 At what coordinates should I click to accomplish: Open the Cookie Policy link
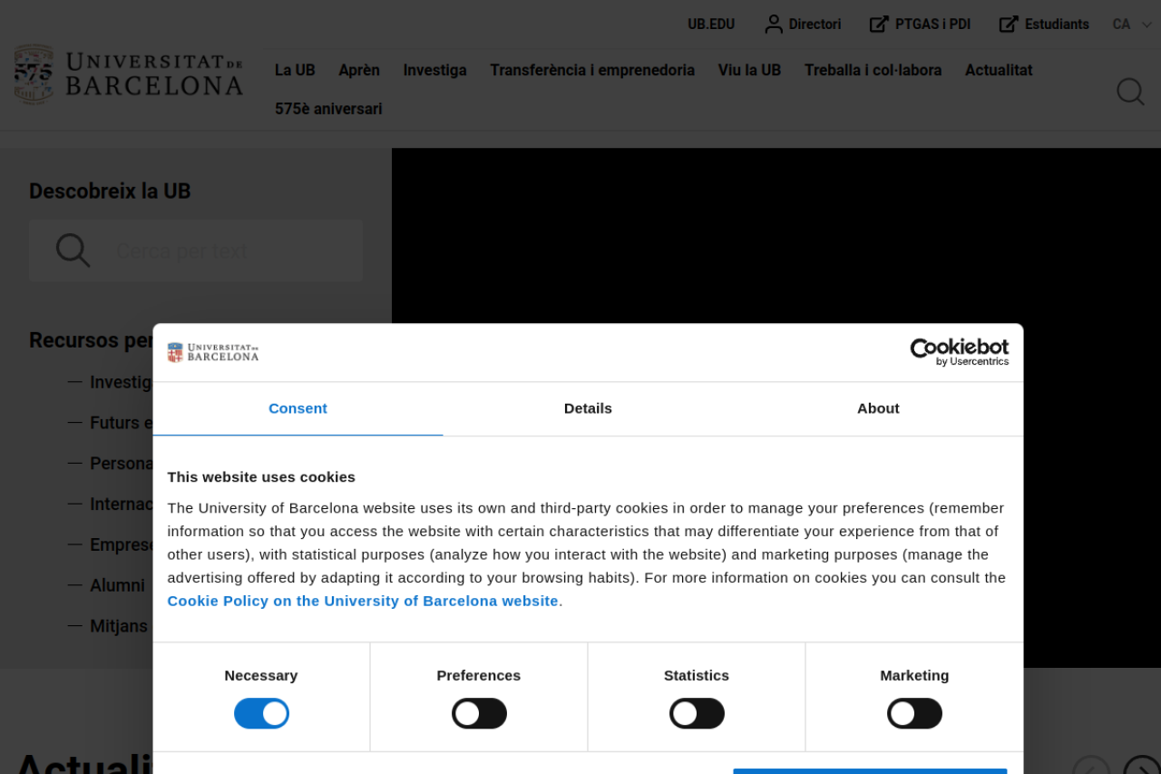[x=362, y=601]
